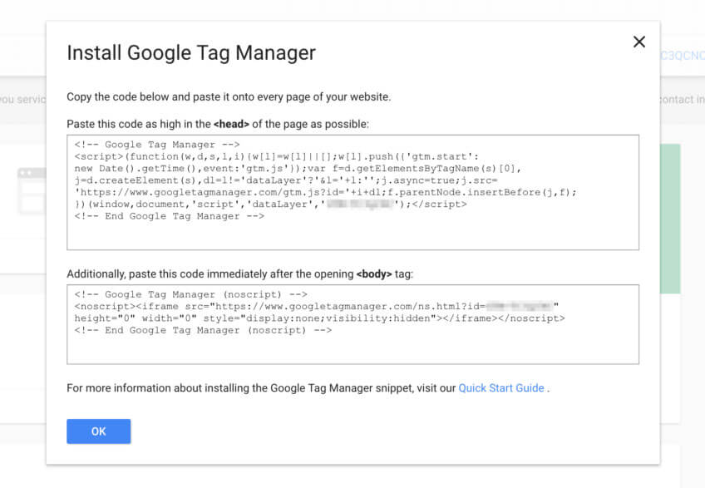This screenshot has width=705, height=488.
Task: Click inside the head script code box
Action: click(353, 193)
